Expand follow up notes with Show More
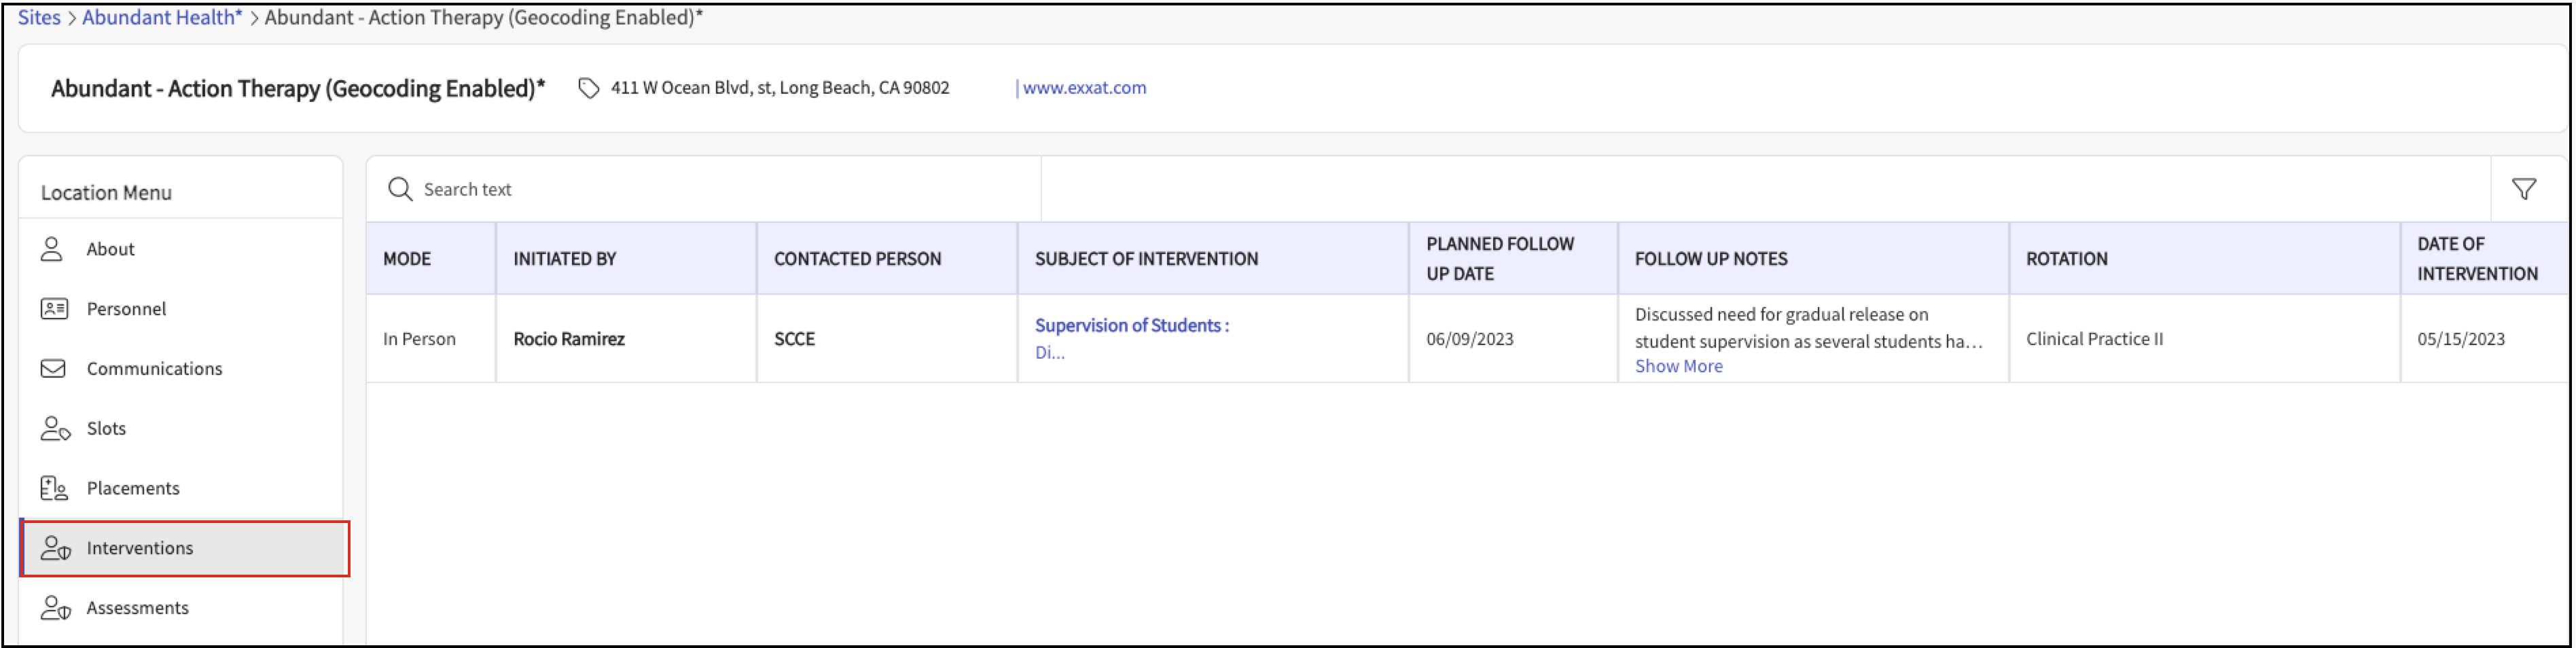The image size is (2576, 648). click(1678, 366)
